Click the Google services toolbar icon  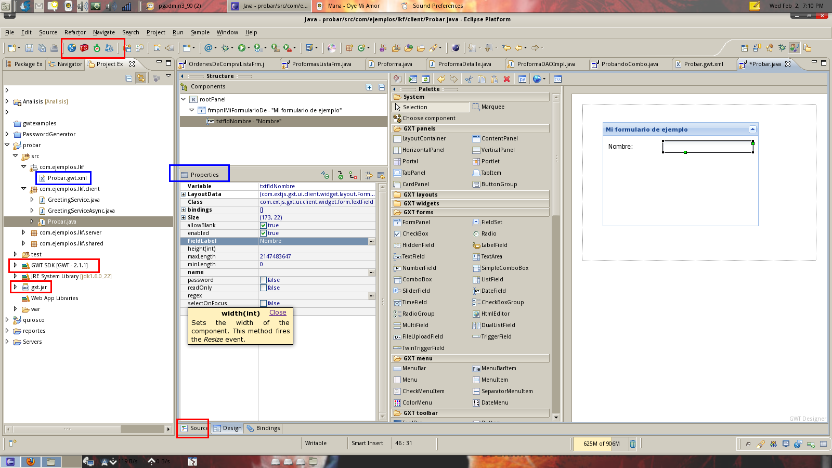(72, 48)
